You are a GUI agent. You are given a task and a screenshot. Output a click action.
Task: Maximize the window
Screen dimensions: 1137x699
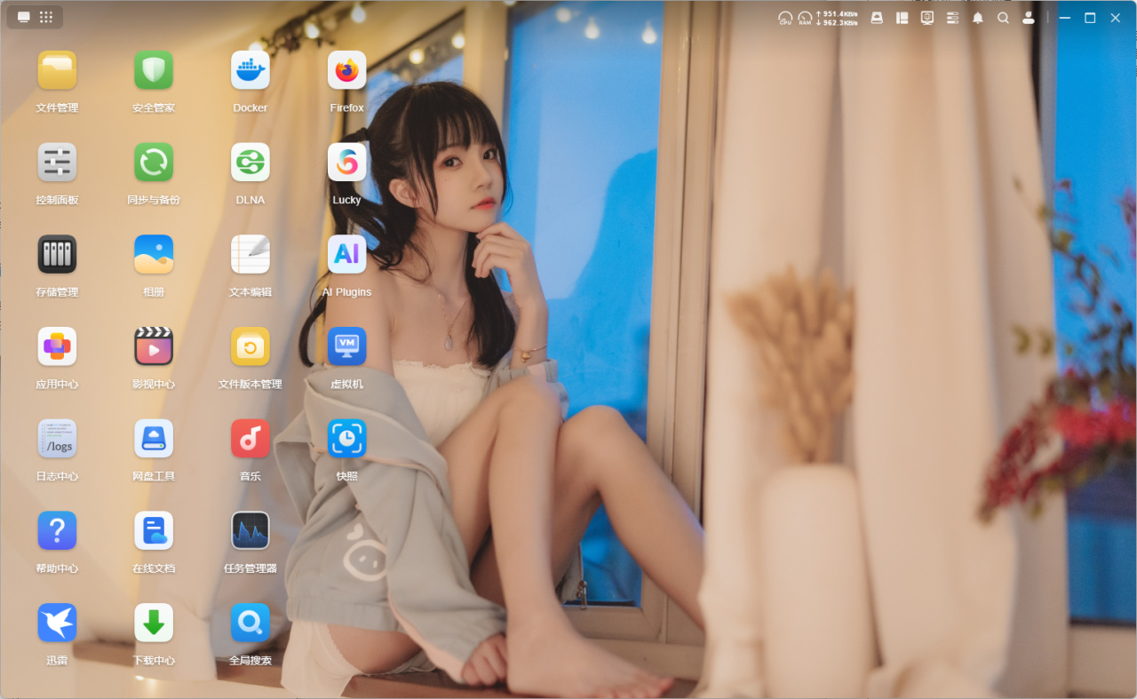(x=1090, y=18)
